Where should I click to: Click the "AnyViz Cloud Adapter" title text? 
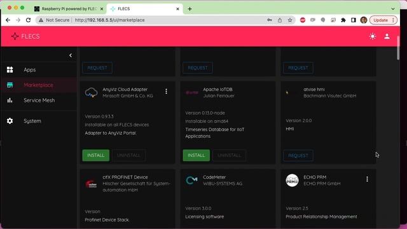(125, 89)
